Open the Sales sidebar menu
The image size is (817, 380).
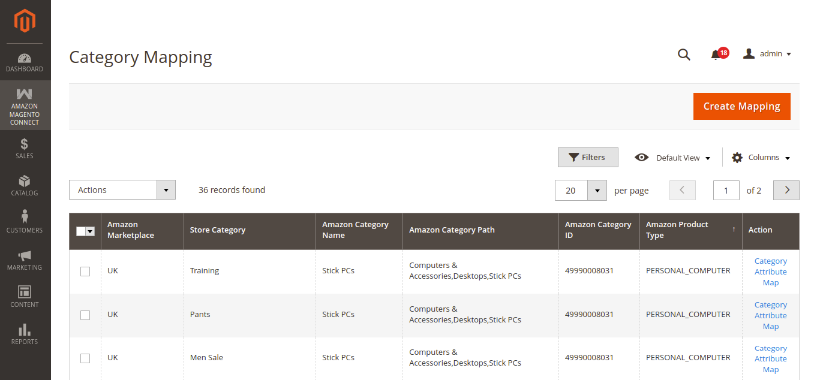coord(25,149)
